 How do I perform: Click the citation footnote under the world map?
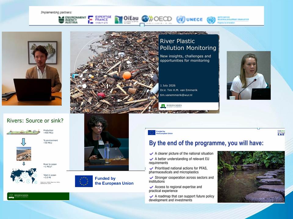click(50, 183)
